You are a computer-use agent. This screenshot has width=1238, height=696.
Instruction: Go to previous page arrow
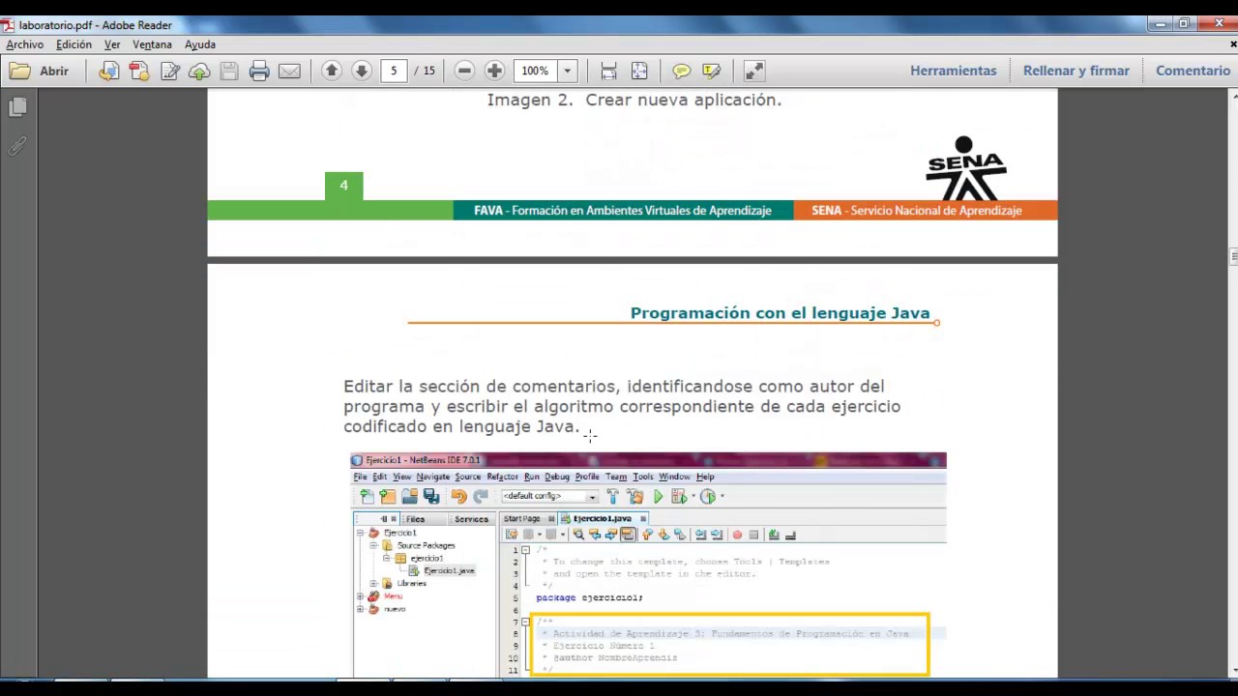(x=332, y=71)
